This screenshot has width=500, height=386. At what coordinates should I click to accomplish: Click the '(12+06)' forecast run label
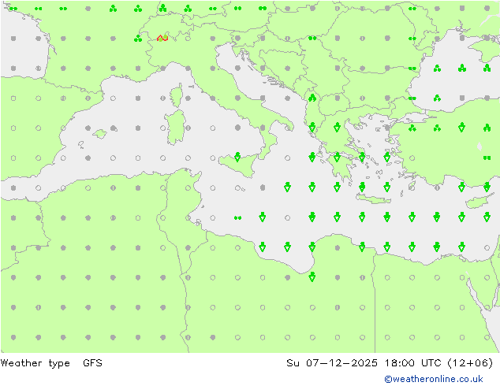tap(470, 362)
